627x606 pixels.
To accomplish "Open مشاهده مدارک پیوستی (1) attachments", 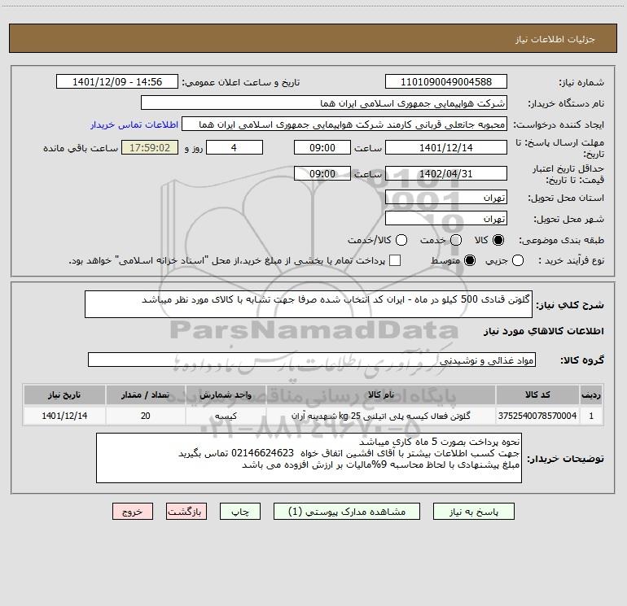I will (x=347, y=512).
